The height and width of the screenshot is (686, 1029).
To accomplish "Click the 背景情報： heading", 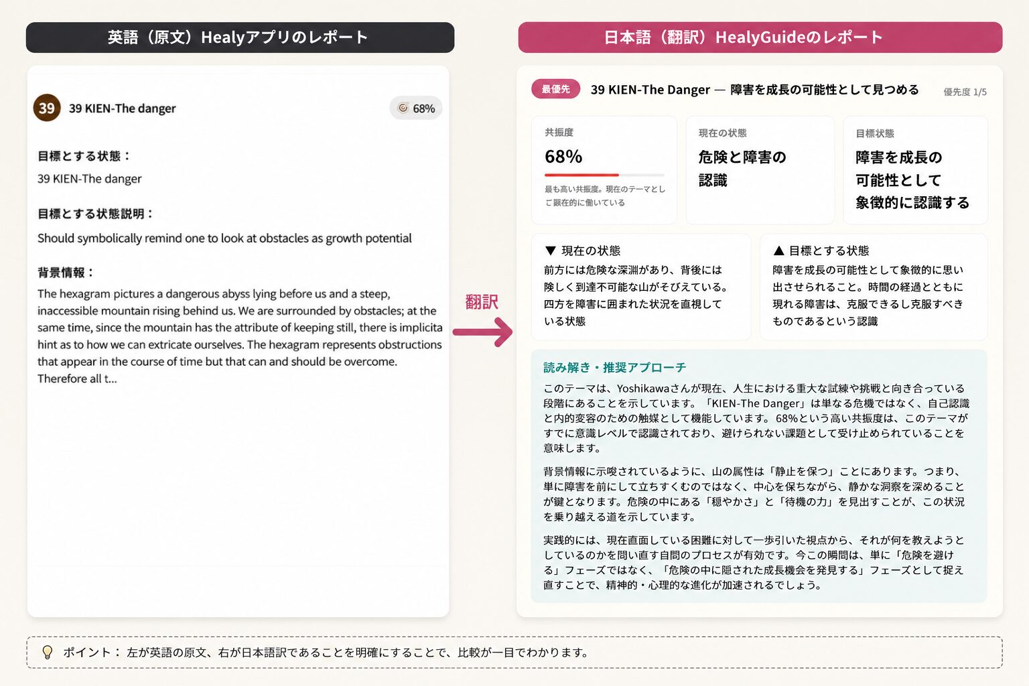I will point(66,273).
